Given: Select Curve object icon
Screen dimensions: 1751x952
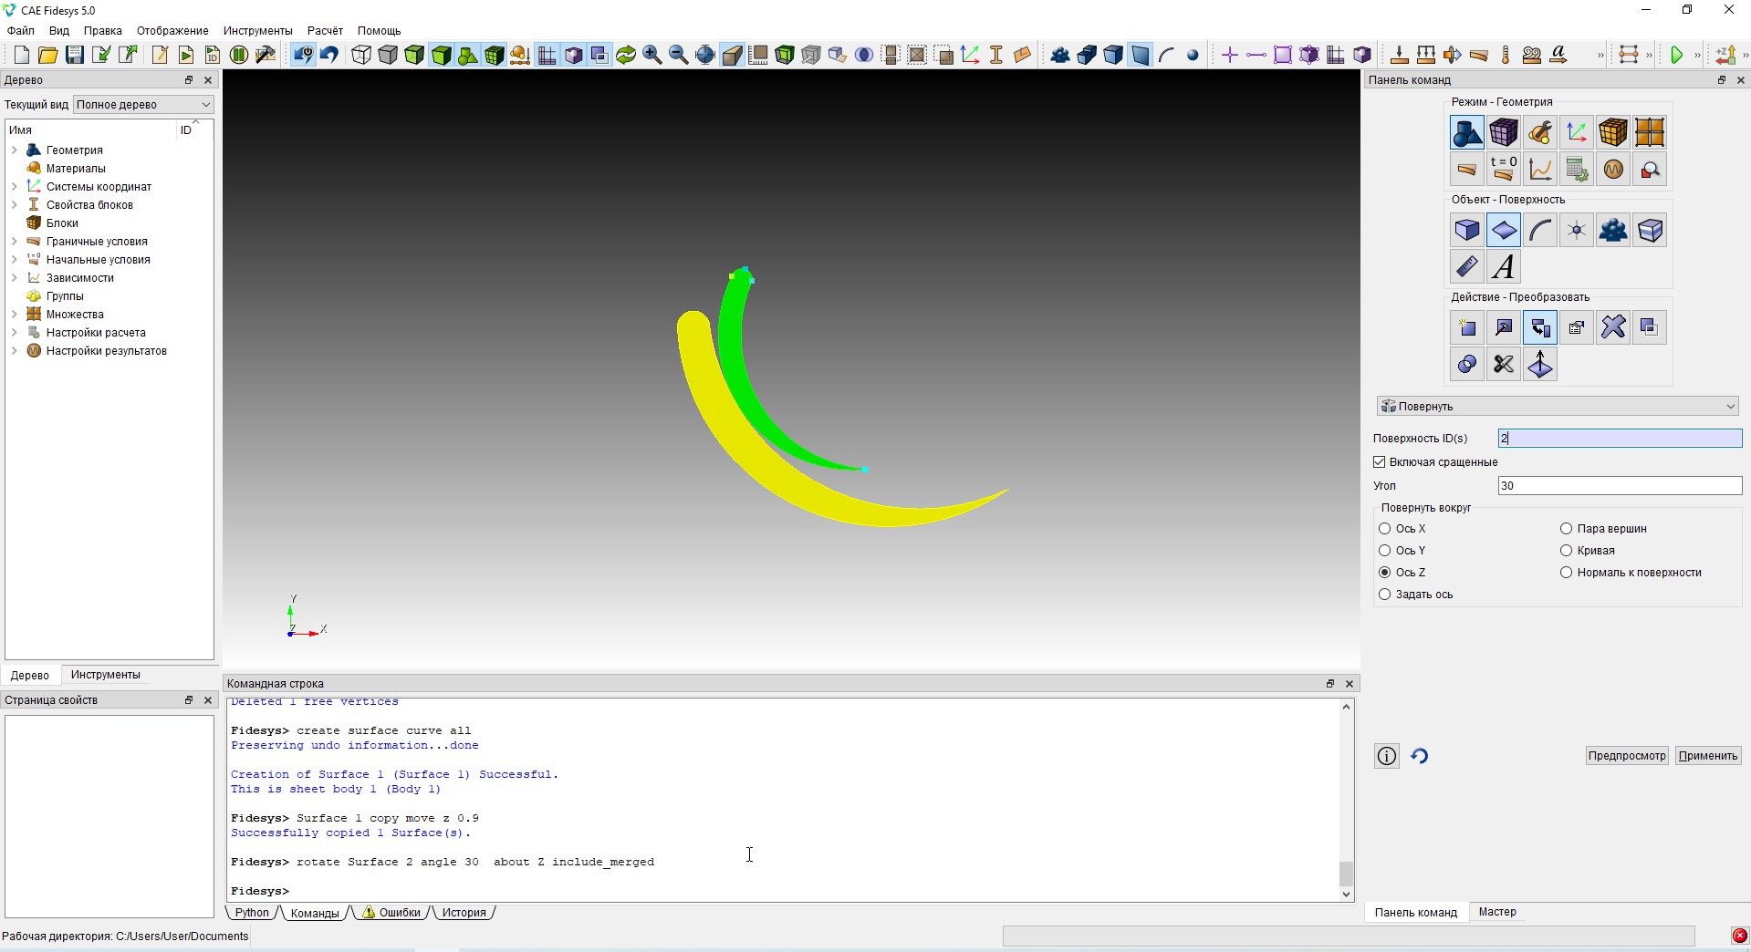Looking at the screenshot, I should (1540, 231).
